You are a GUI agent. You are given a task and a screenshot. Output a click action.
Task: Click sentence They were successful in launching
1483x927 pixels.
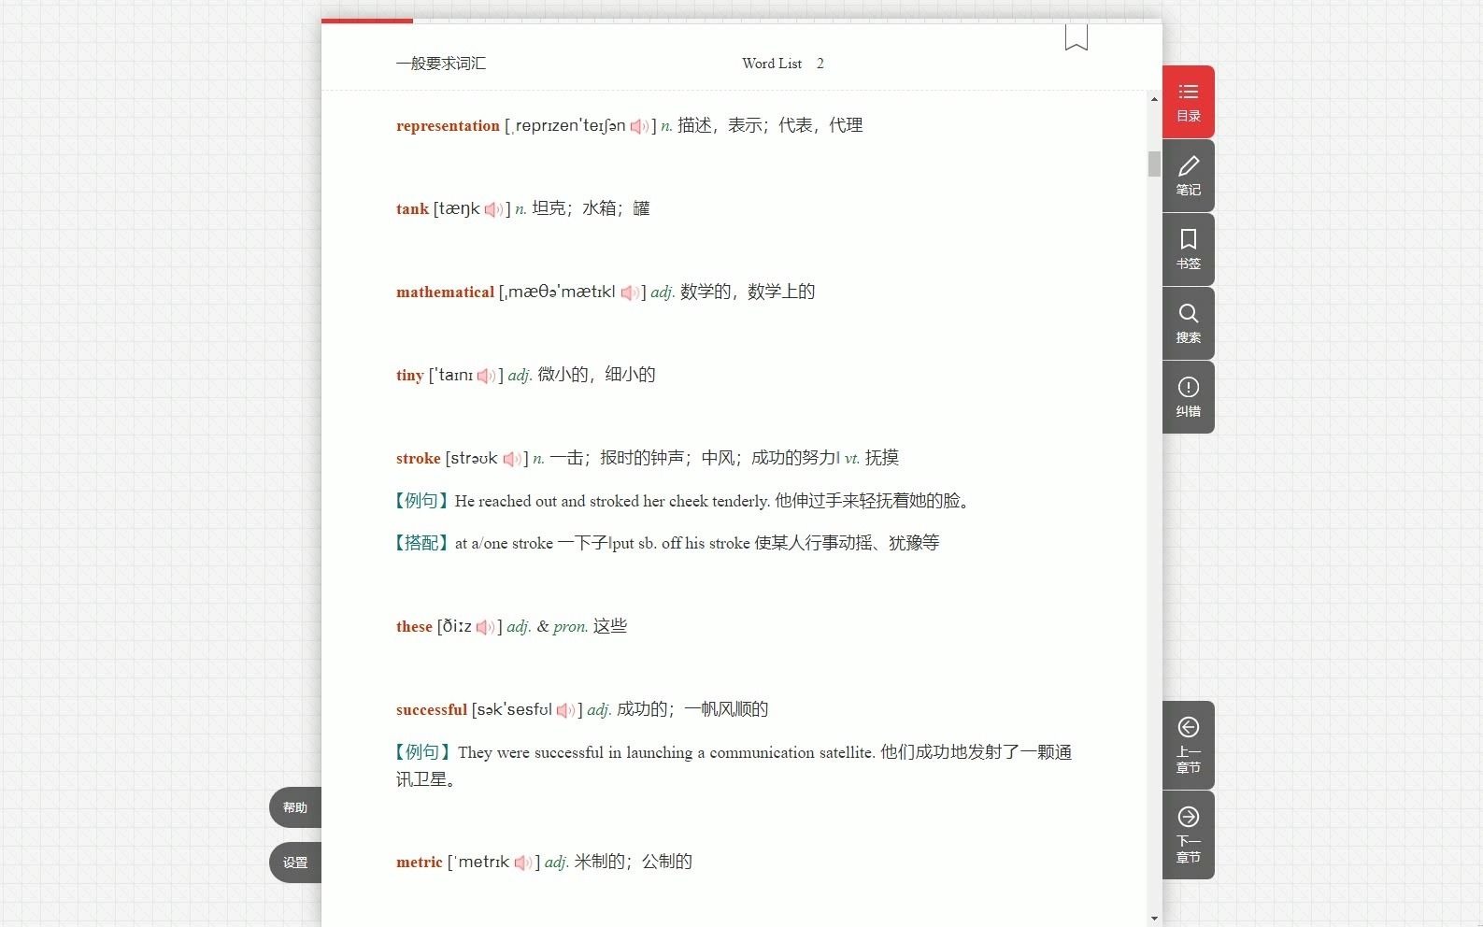pyautogui.click(x=666, y=752)
